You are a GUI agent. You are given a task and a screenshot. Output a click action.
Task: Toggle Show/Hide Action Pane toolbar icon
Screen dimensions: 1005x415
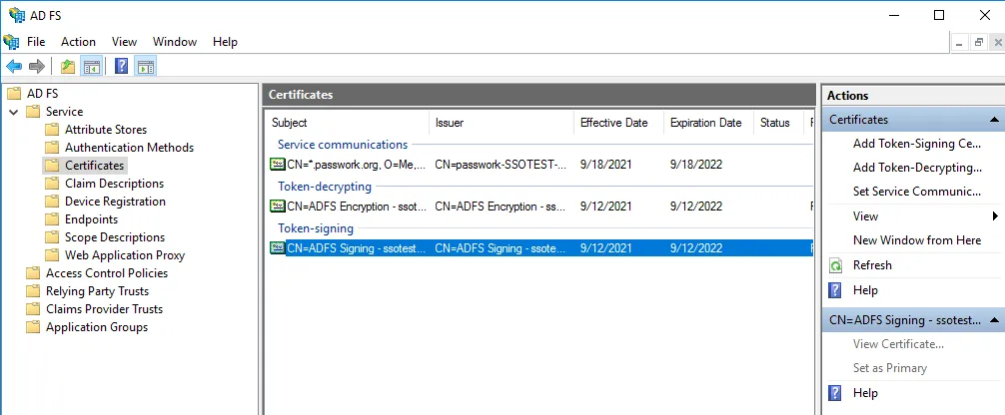coord(145,67)
